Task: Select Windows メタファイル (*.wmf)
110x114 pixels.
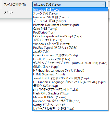Action: coord(70,44)
